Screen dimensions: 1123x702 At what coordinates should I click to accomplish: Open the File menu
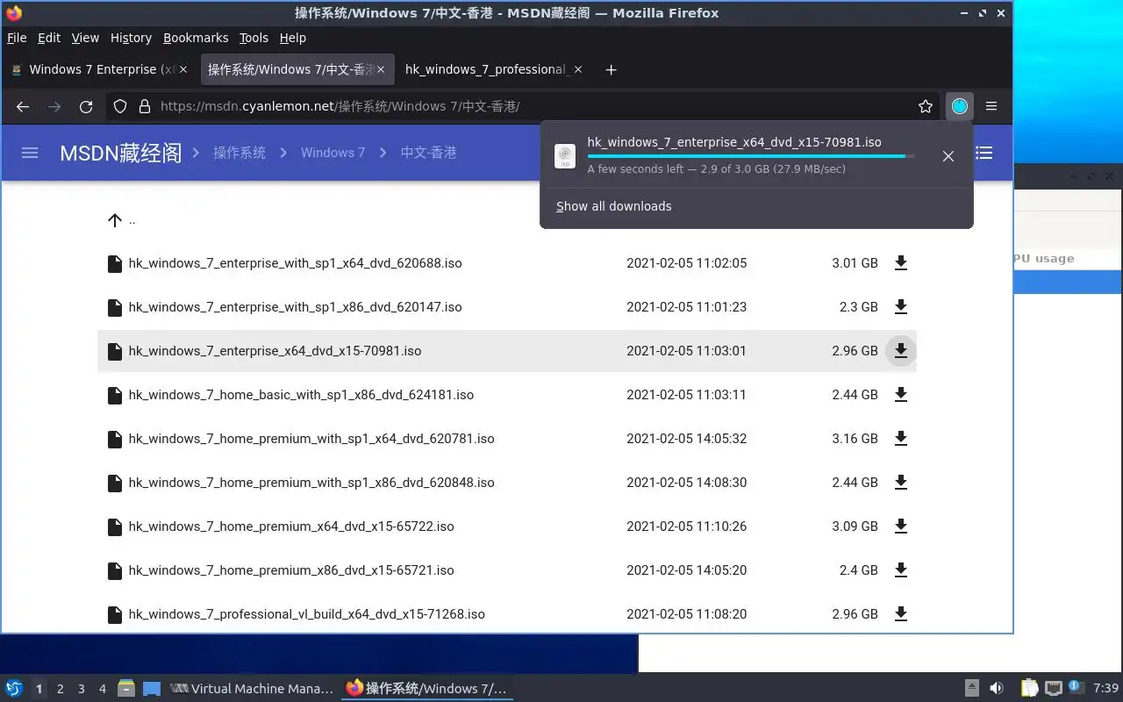pos(17,38)
